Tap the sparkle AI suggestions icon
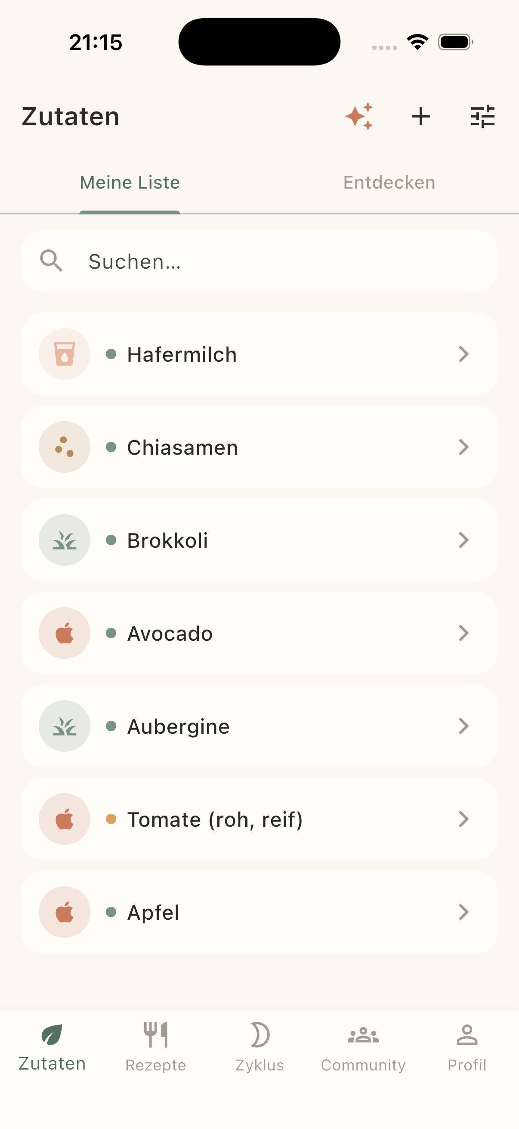The width and height of the screenshot is (519, 1129). [359, 117]
